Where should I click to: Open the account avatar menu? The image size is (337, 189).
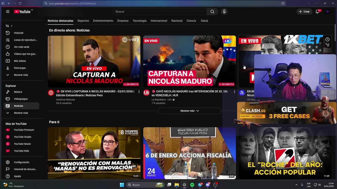click(328, 12)
